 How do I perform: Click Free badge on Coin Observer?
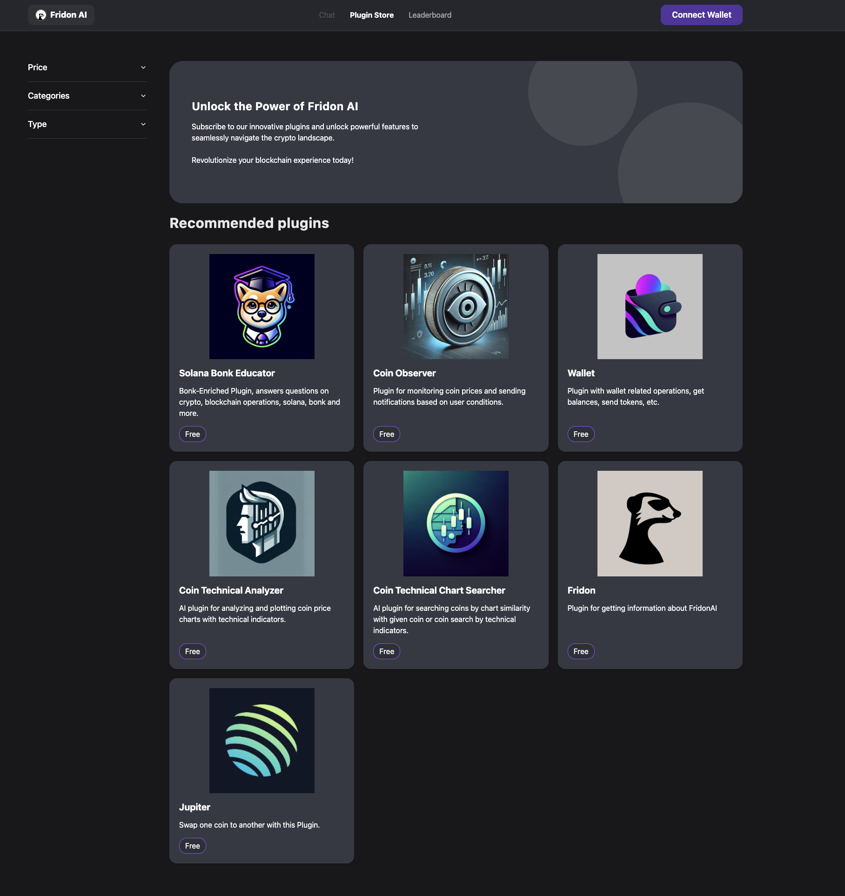point(386,434)
